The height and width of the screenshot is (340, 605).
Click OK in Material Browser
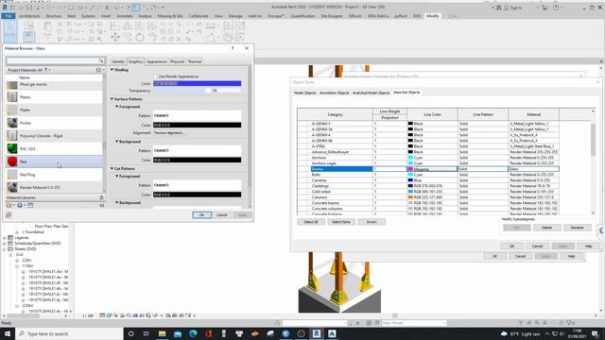(x=201, y=215)
